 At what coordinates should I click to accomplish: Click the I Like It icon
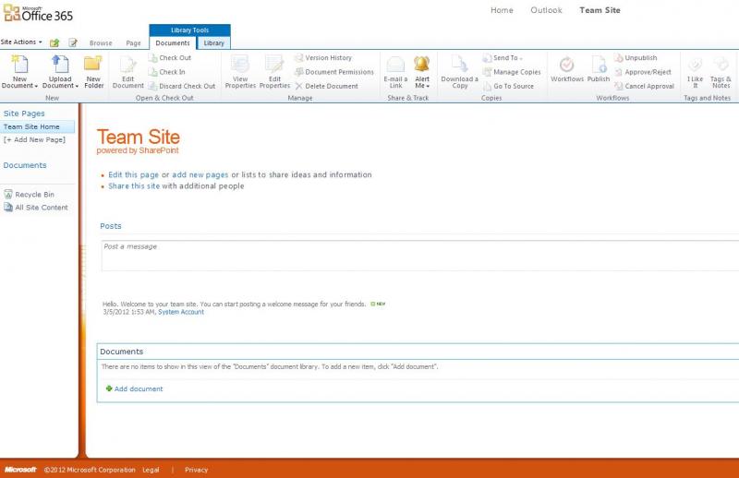click(x=695, y=64)
